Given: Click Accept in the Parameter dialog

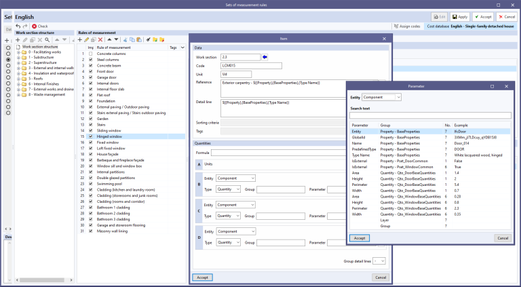Looking at the screenshot, I should [360, 238].
